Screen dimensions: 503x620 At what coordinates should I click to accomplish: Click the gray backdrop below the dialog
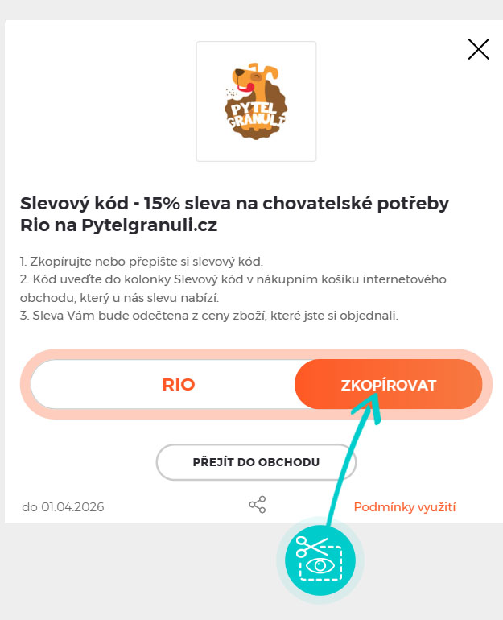(x=118, y=573)
